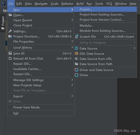
Task: Click the wrench icon next to Settings...
Action: coord(10,31)
